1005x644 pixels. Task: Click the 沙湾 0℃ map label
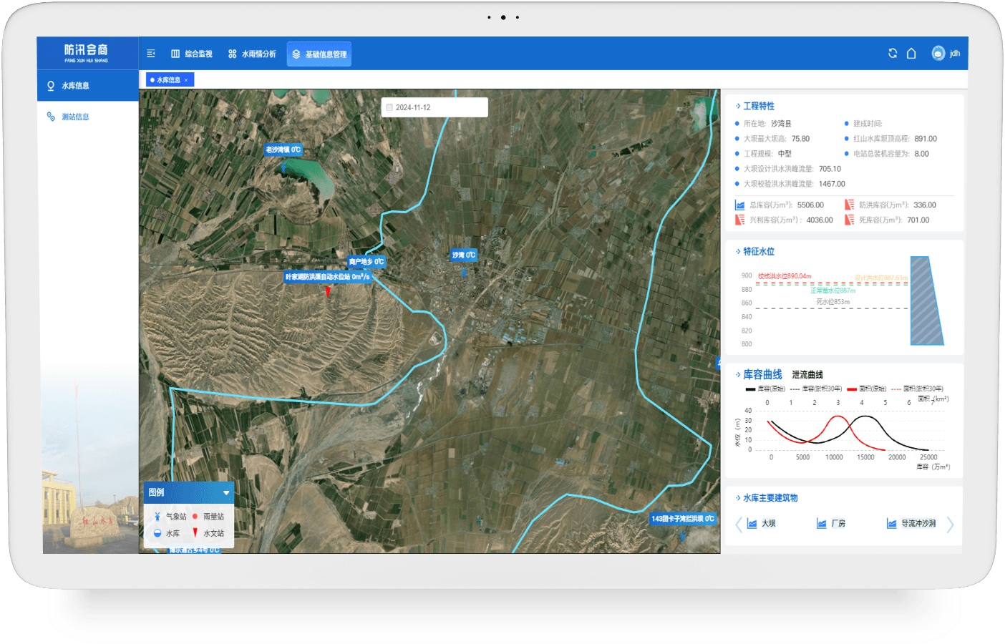click(464, 255)
